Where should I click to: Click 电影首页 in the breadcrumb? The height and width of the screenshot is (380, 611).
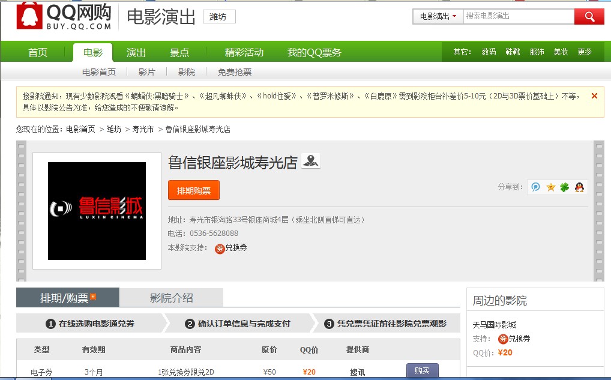(80, 129)
